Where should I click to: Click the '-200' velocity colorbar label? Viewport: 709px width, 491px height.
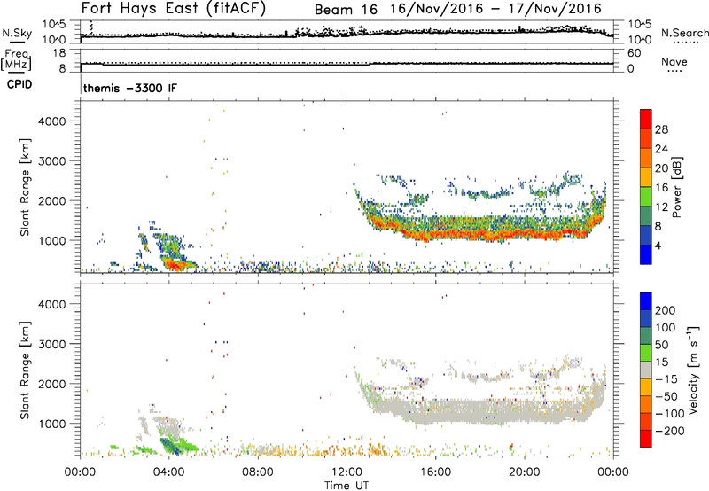[x=670, y=431]
